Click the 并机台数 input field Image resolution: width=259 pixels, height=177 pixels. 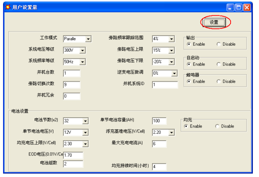pos(71,73)
